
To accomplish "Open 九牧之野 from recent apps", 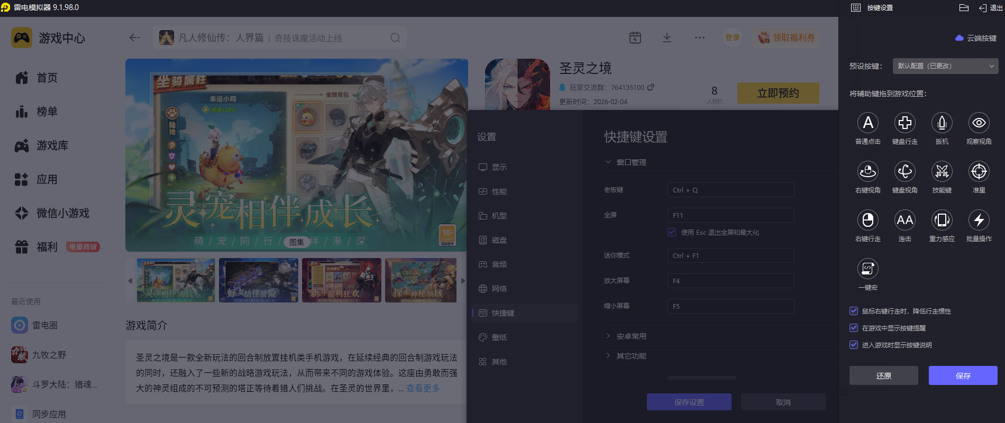I will [x=39, y=355].
